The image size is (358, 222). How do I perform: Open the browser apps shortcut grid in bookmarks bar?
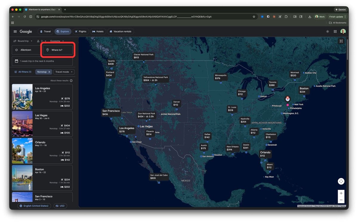pyautogui.click(x=13, y=23)
